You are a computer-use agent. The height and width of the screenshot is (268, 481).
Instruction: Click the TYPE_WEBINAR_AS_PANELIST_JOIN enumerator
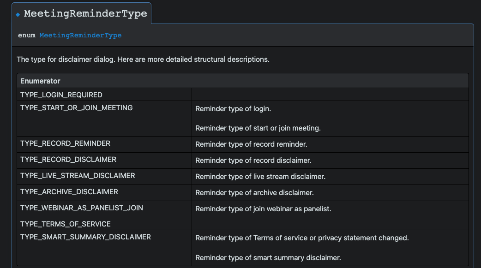pos(82,208)
